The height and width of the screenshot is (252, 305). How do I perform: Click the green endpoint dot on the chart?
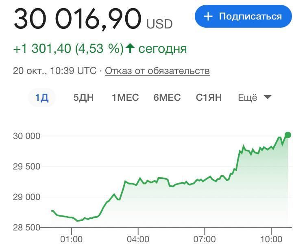point(288,135)
